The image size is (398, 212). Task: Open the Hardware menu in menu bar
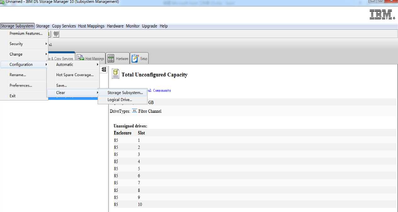pyautogui.click(x=115, y=26)
